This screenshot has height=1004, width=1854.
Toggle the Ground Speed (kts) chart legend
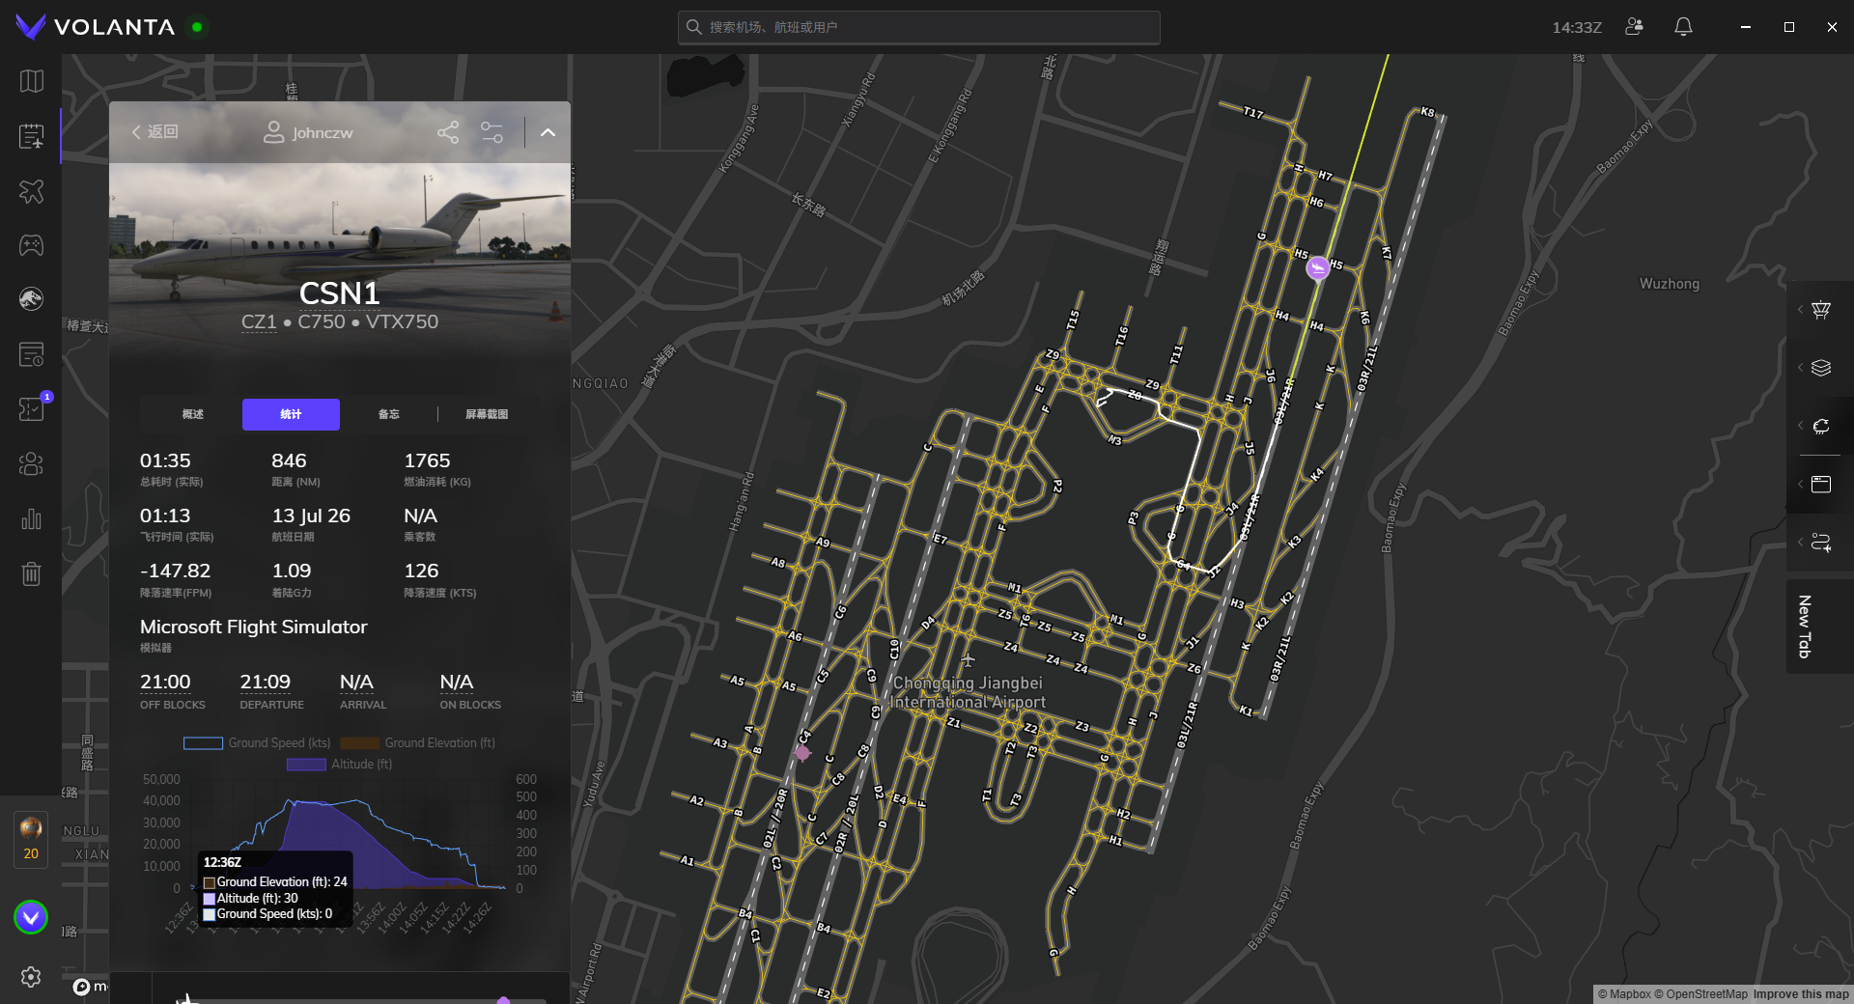(257, 743)
